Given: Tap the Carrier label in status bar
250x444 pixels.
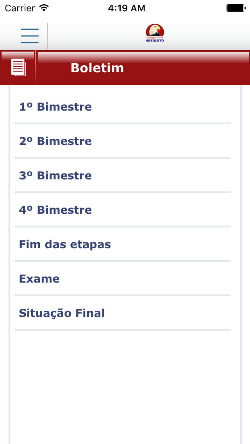Looking at the screenshot, I should click(x=20, y=8).
